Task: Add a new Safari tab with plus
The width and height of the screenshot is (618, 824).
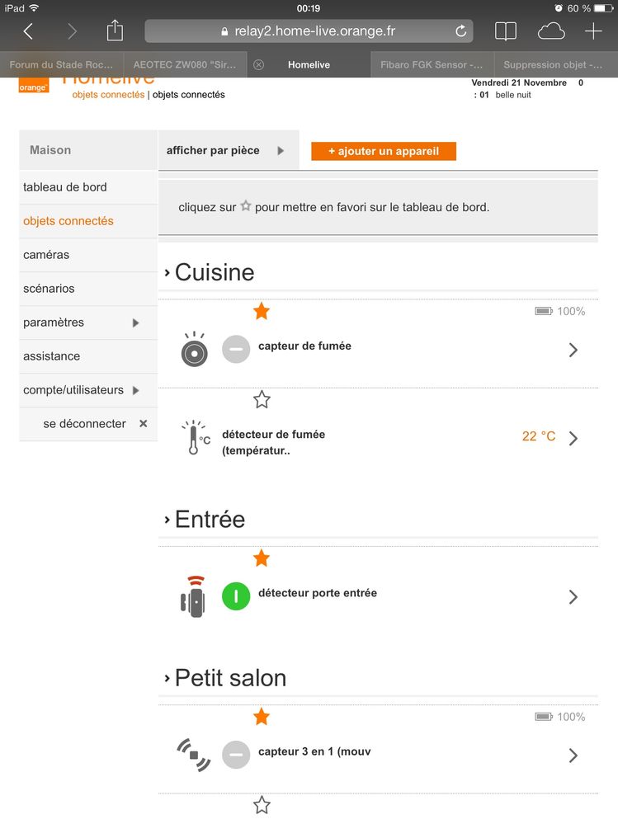Action: 593,31
